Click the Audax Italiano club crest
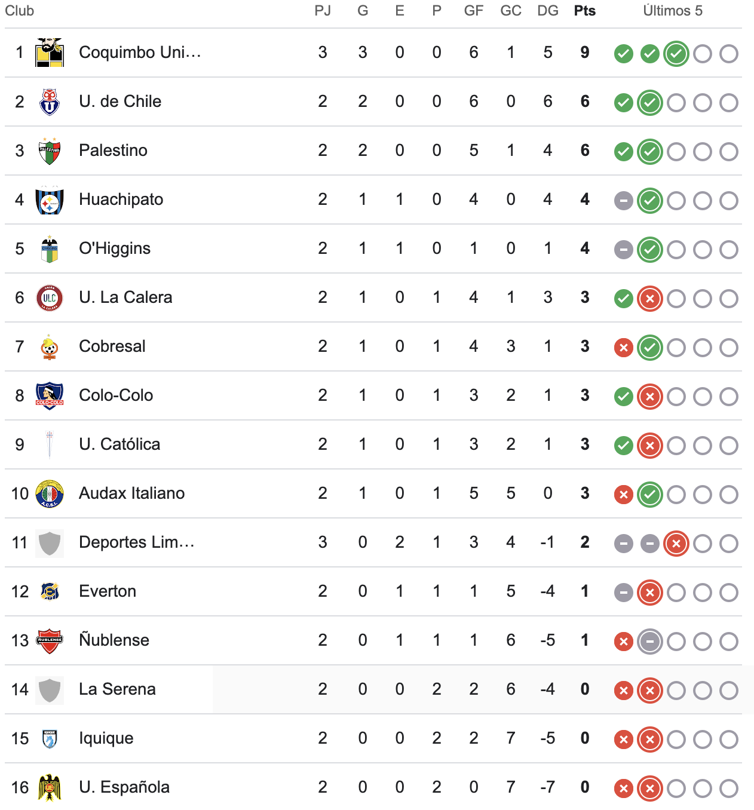Viewport: 754px width, 810px height. point(50,493)
